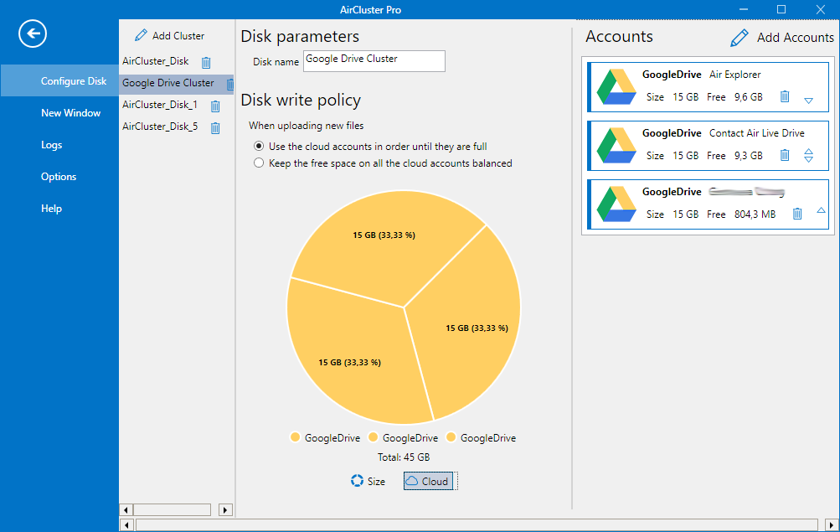The width and height of the screenshot is (840, 532).
Task: Select AirCluster_Disk in cluster list
Action: click(x=156, y=61)
